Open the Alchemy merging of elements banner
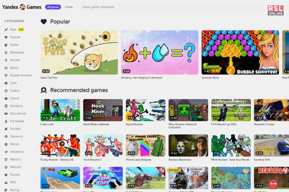 [159, 52]
